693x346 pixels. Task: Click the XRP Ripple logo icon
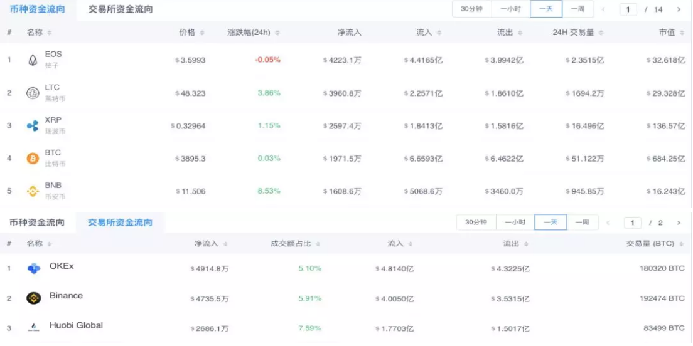tap(33, 126)
